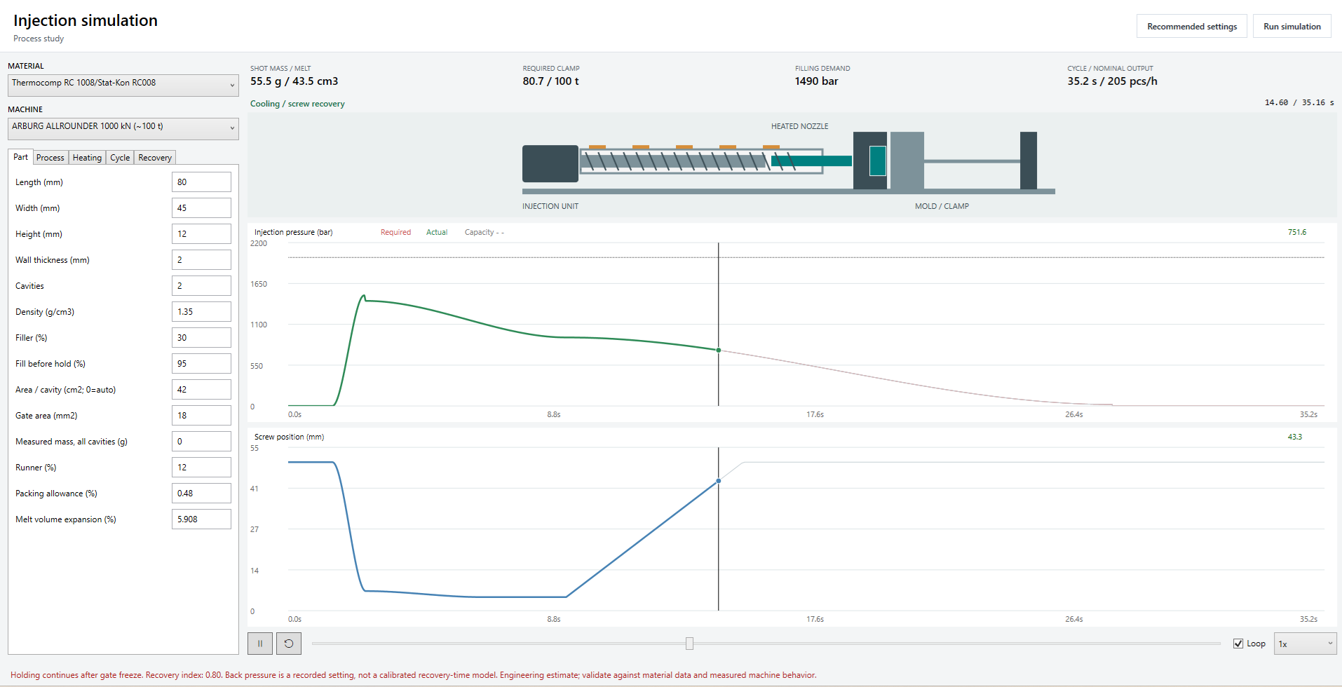Go to the Recovery tab
The width and height of the screenshot is (1342, 687).
(x=155, y=158)
